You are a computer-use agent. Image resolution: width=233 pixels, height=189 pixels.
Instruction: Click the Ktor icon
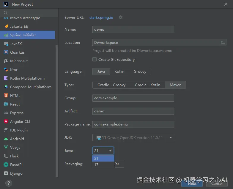point(6,70)
